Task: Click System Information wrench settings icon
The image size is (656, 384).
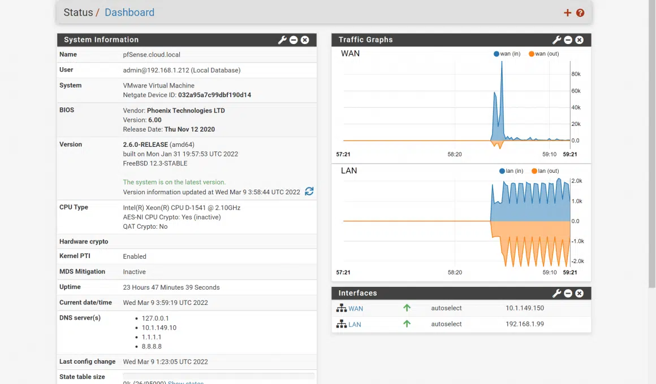Action: (x=282, y=40)
